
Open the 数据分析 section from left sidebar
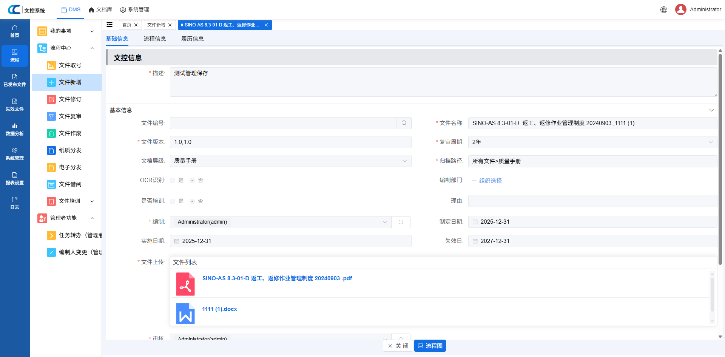[x=15, y=129]
